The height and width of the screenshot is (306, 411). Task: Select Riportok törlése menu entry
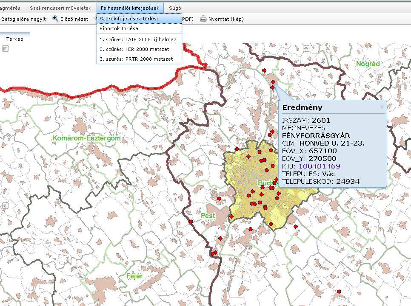tap(119, 28)
